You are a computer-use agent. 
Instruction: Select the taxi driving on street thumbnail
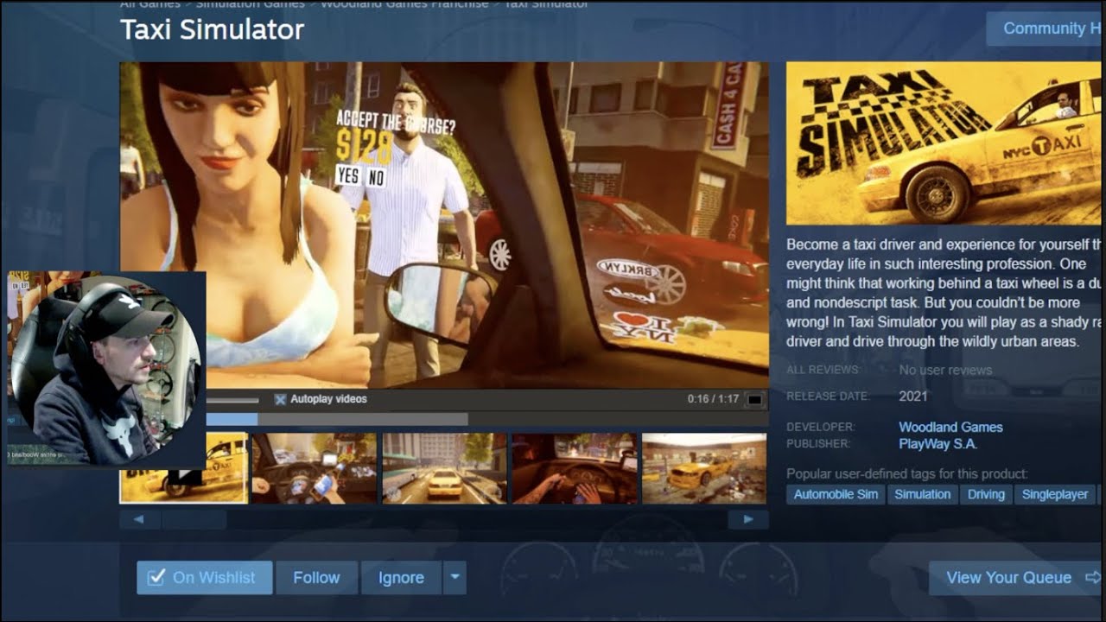444,468
